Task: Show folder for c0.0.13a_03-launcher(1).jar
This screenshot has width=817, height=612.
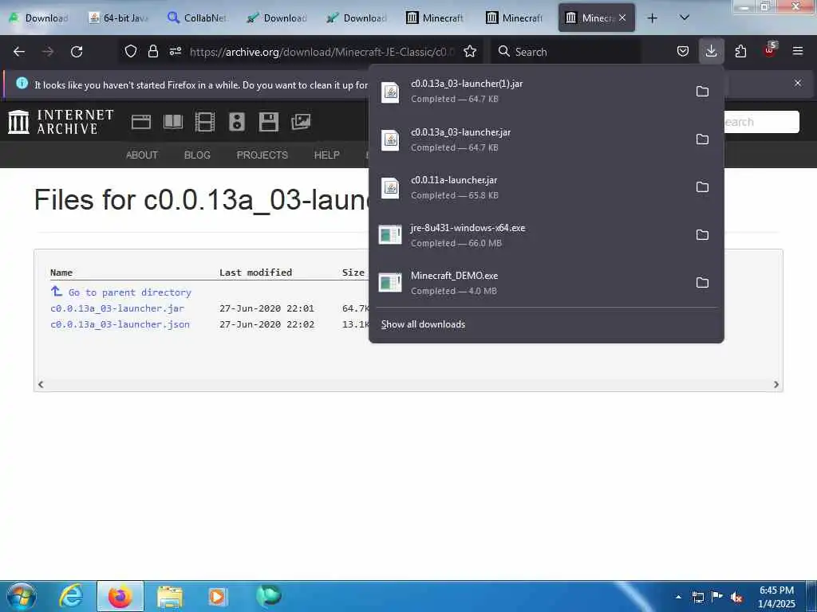Action: pos(702,92)
